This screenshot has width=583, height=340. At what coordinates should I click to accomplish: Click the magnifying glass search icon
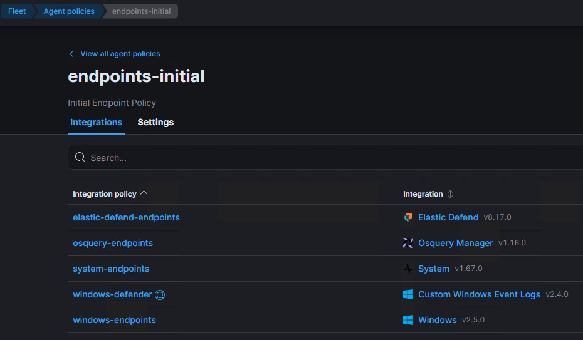click(x=80, y=158)
